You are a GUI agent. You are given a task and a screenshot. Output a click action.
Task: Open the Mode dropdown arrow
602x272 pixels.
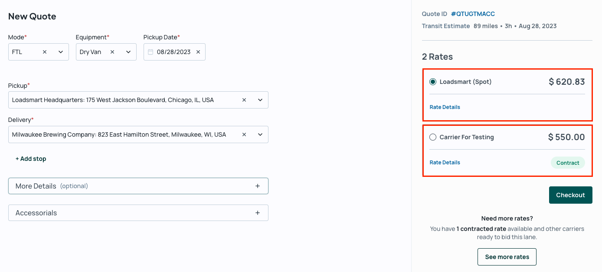(61, 52)
